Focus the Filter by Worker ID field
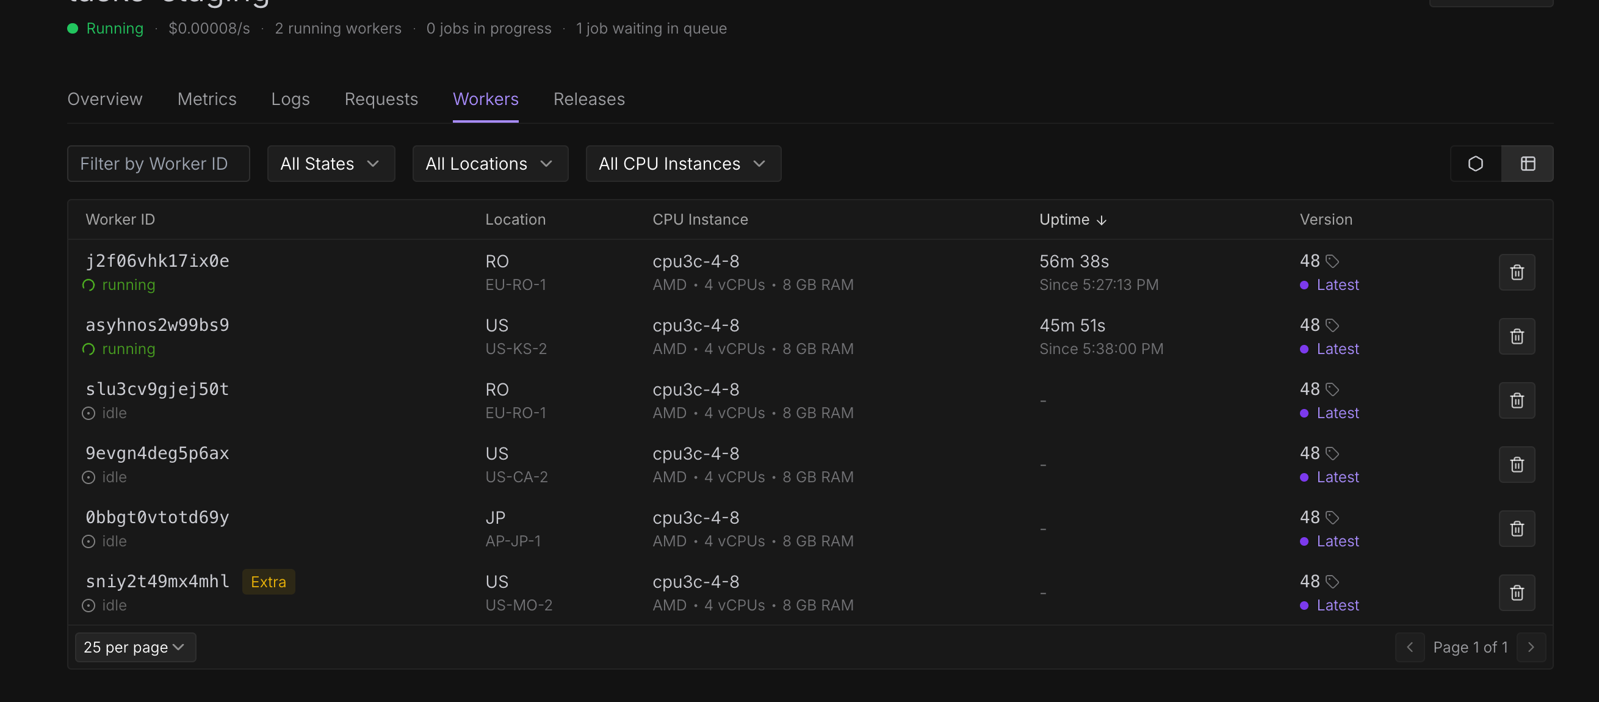 tap(158, 164)
